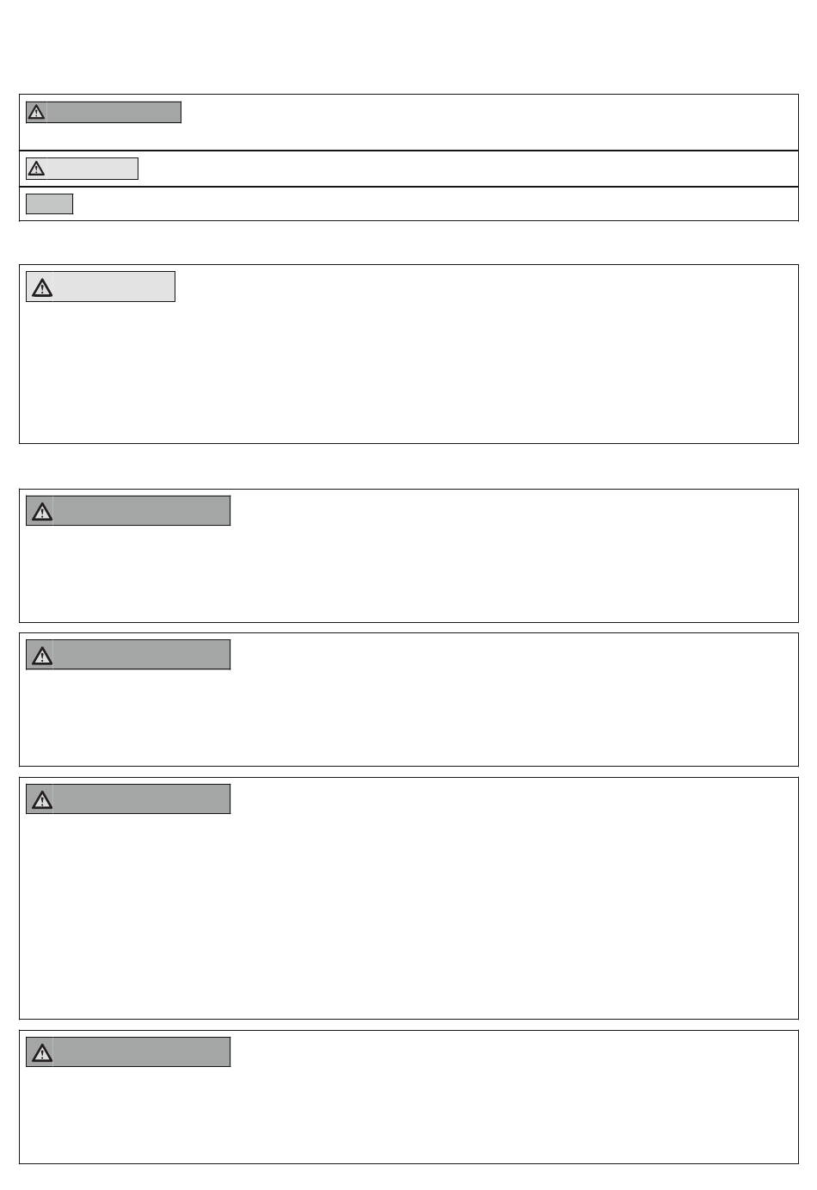
Task: Click the large warning triangle in the light gray label
Action: [41, 287]
